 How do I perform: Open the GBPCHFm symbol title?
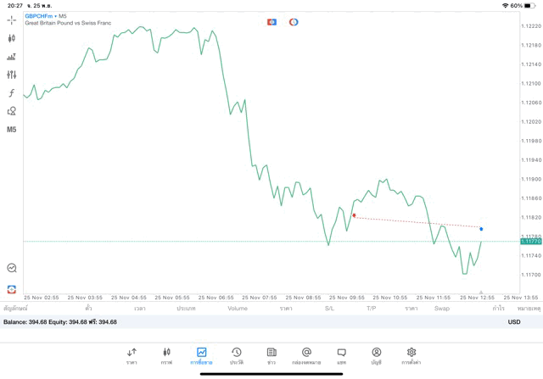click(x=39, y=15)
